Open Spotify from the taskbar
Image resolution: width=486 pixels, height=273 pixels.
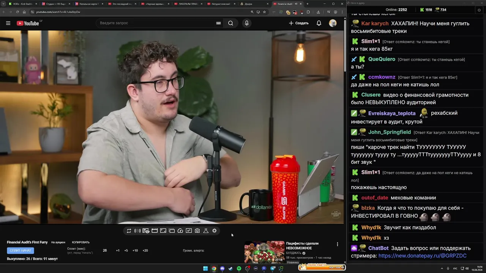239,268
